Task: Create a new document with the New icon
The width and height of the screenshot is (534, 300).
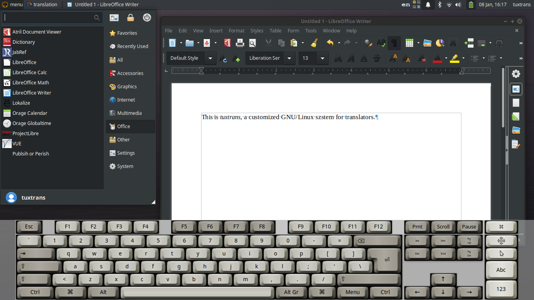Action: (x=172, y=43)
